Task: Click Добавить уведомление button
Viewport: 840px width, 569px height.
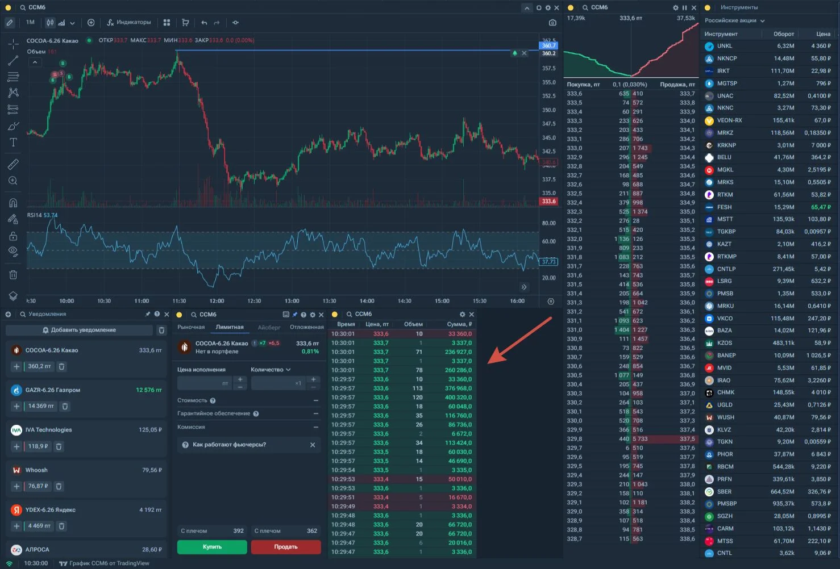Action: click(79, 330)
